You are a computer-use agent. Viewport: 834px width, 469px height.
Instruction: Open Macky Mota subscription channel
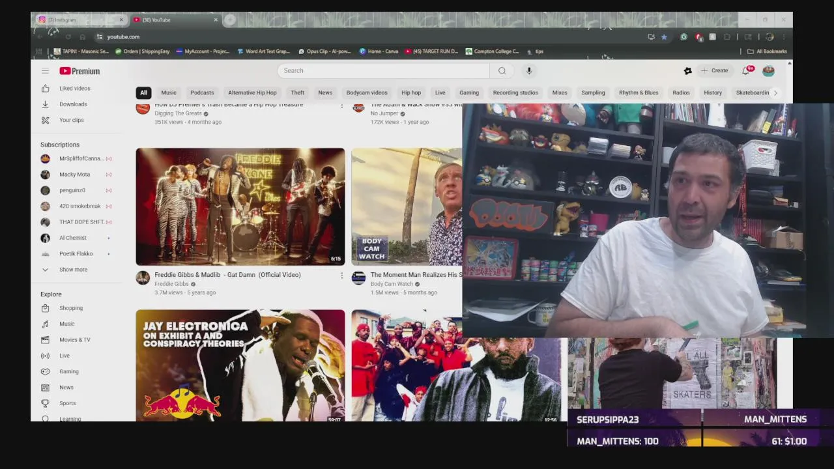point(75,175)
